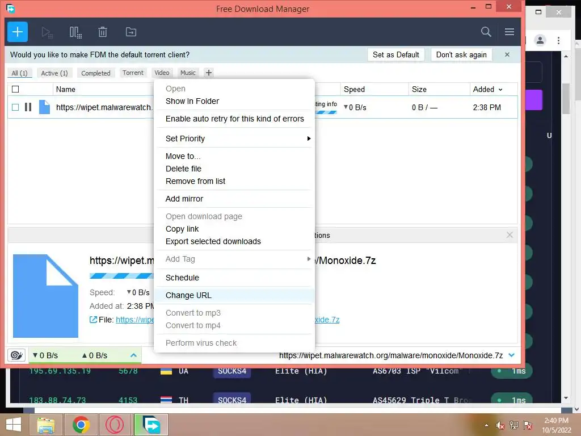
Task: Pause the wipet.malwarewatch download row
Action: coord(28,107)
